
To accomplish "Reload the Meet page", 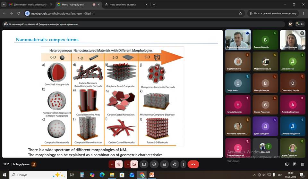I will point(19,13).
